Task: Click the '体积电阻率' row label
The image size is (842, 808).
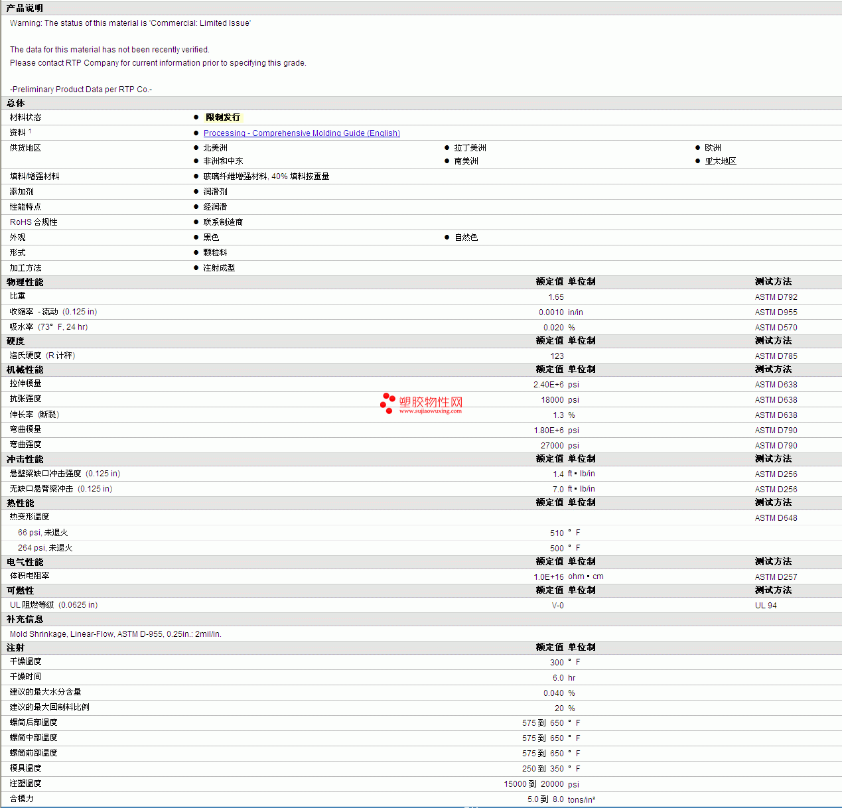Action: coord(29,576)
